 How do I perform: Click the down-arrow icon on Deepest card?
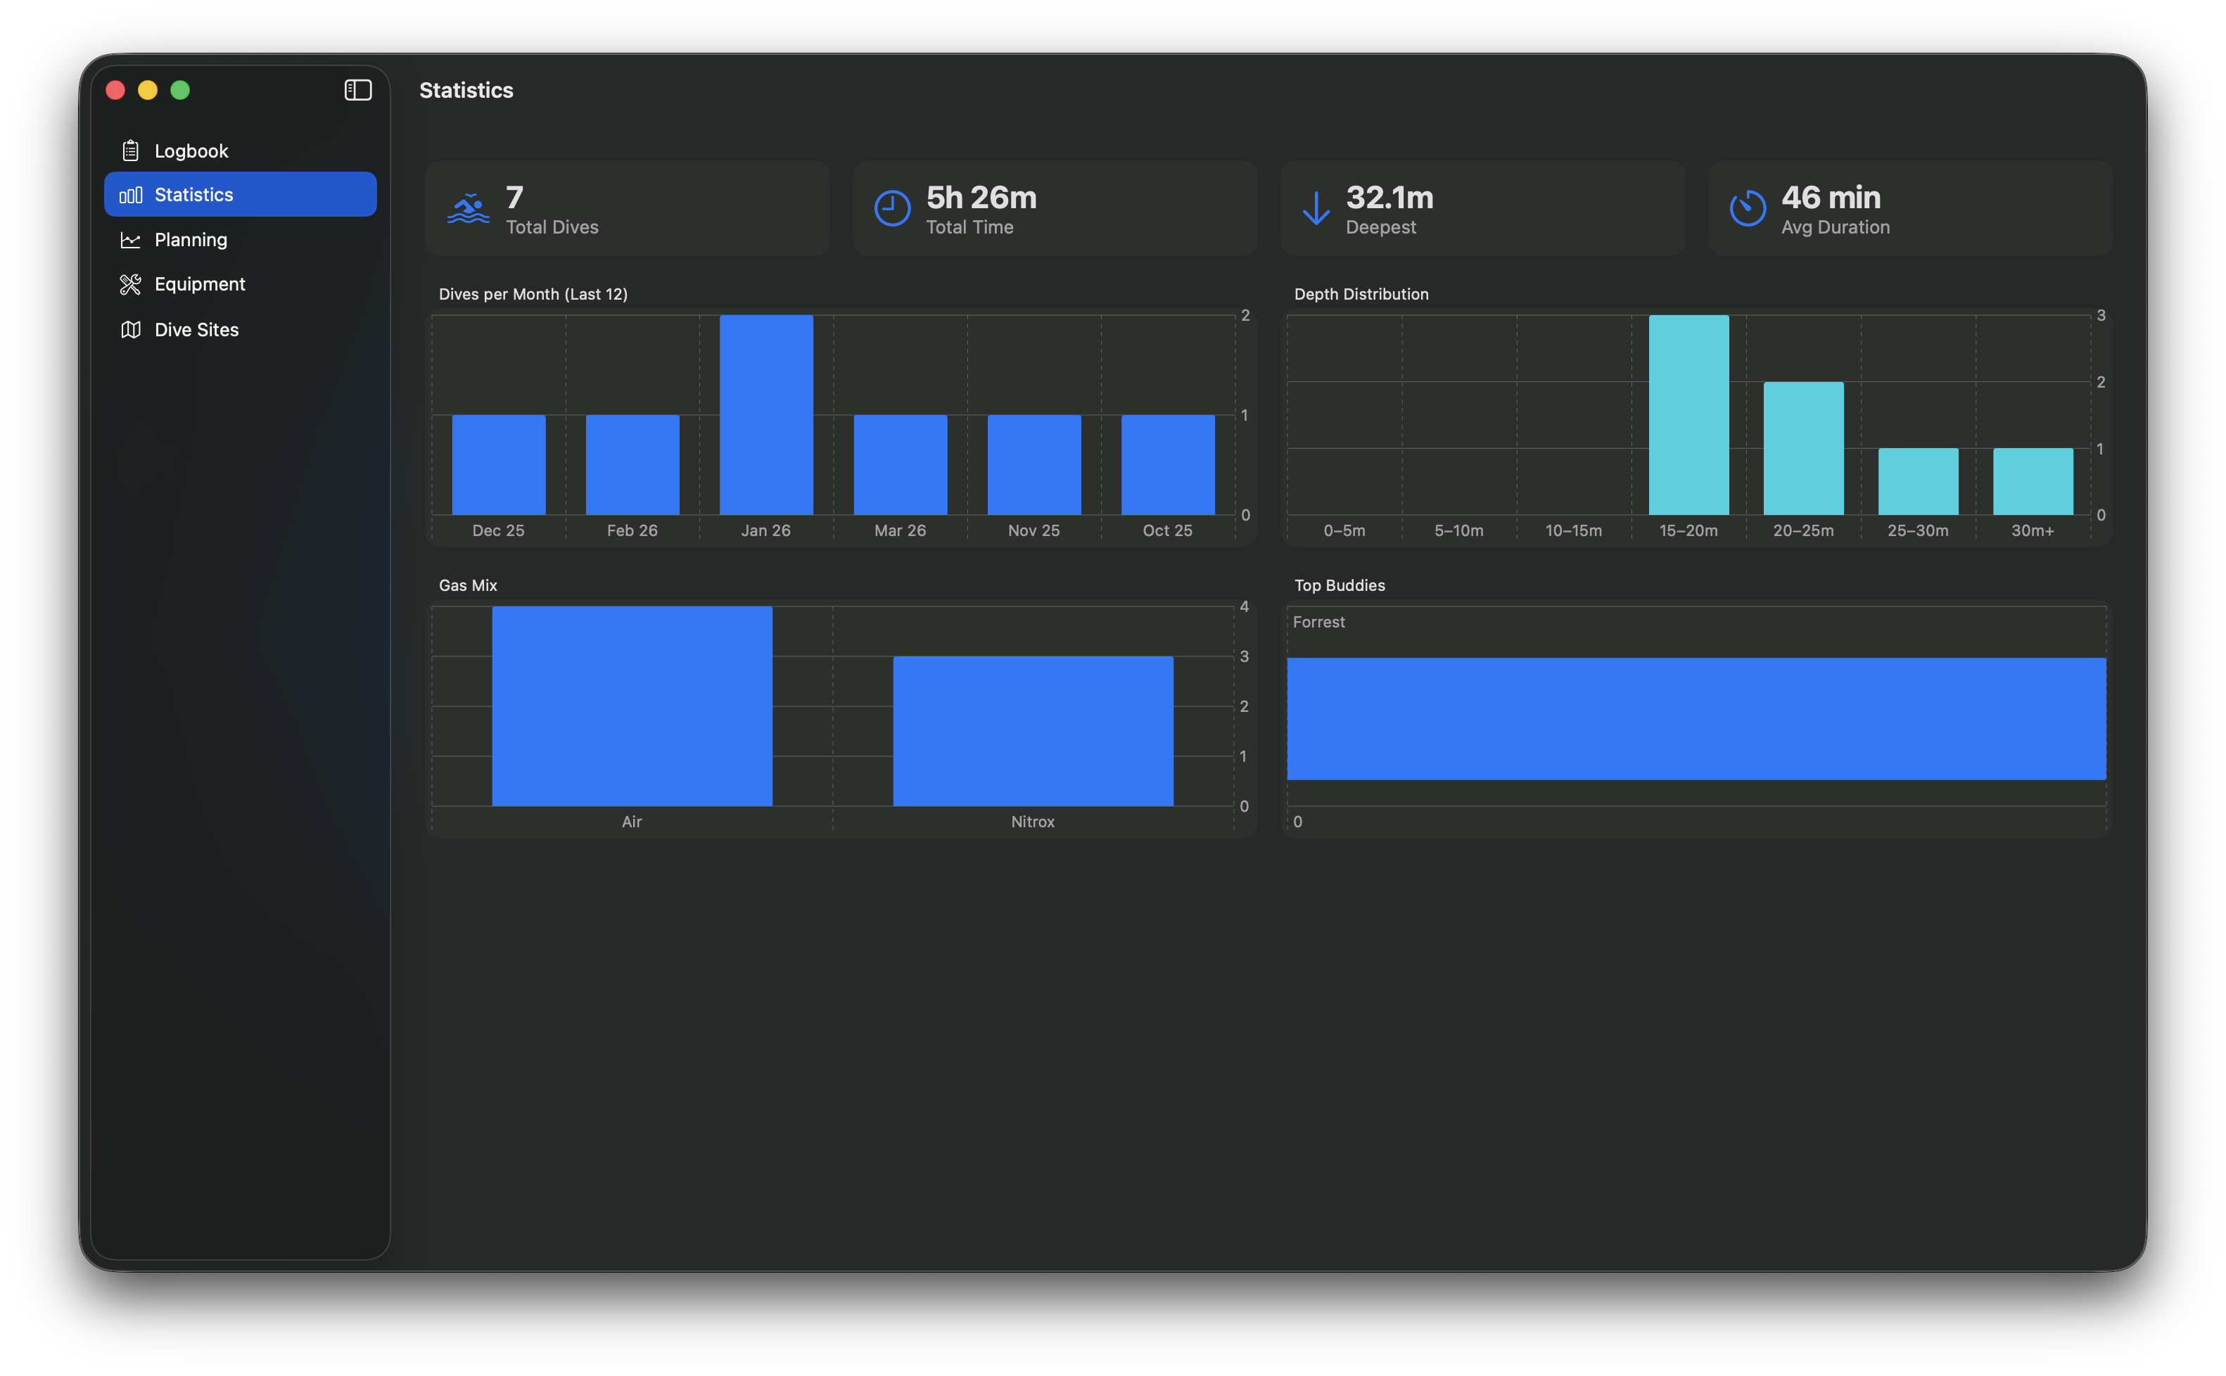[1316, 208]
